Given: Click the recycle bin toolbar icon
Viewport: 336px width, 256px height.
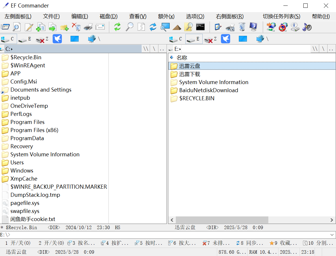Looking at the screenshot, I should click(x=242, y=27).
